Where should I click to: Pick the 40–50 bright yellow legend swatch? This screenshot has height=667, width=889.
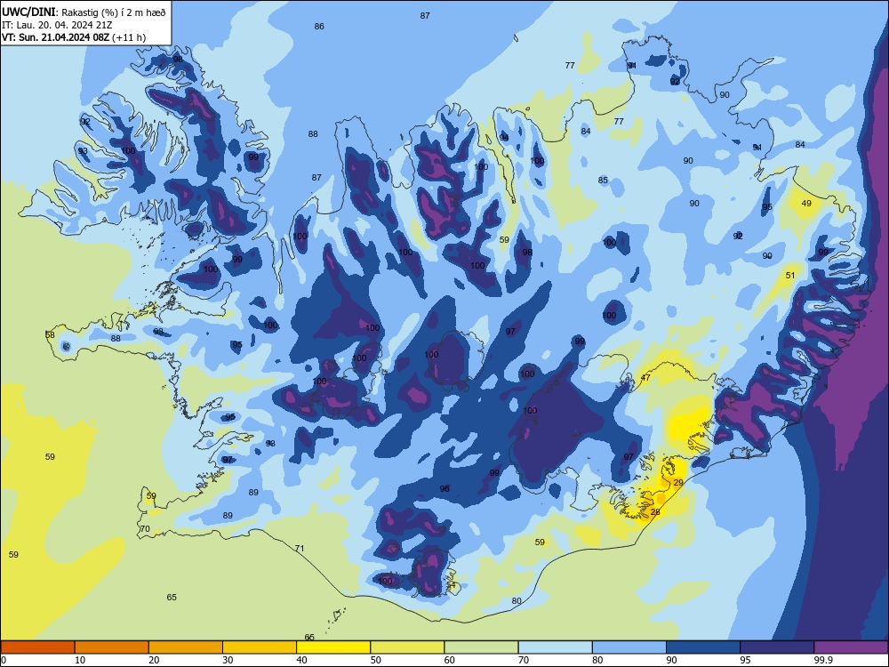click(x=333, y=647)
